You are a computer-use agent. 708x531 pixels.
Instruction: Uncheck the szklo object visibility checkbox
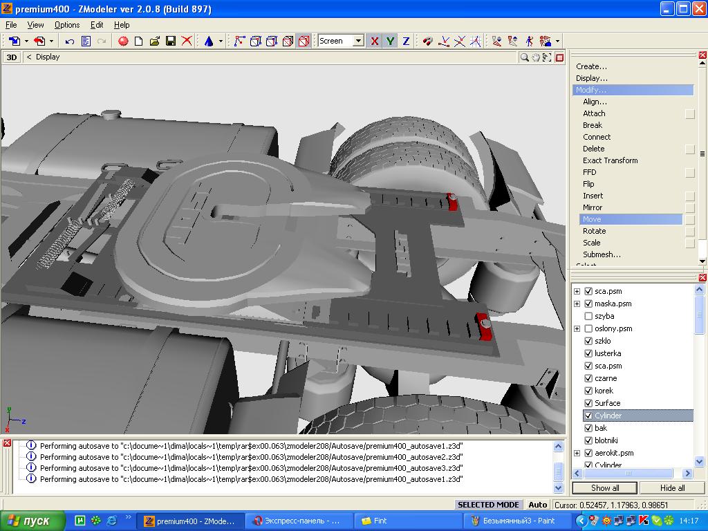click(x=588, y=341)
